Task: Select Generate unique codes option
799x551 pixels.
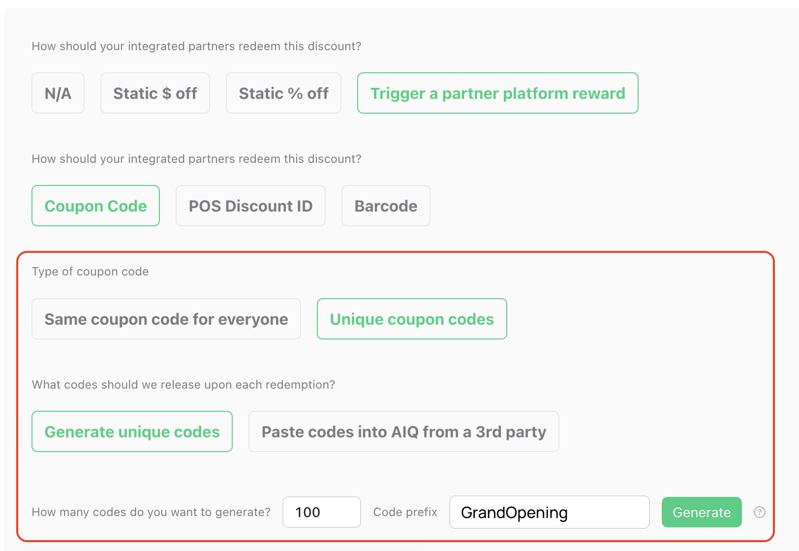Action: (132, 431)
